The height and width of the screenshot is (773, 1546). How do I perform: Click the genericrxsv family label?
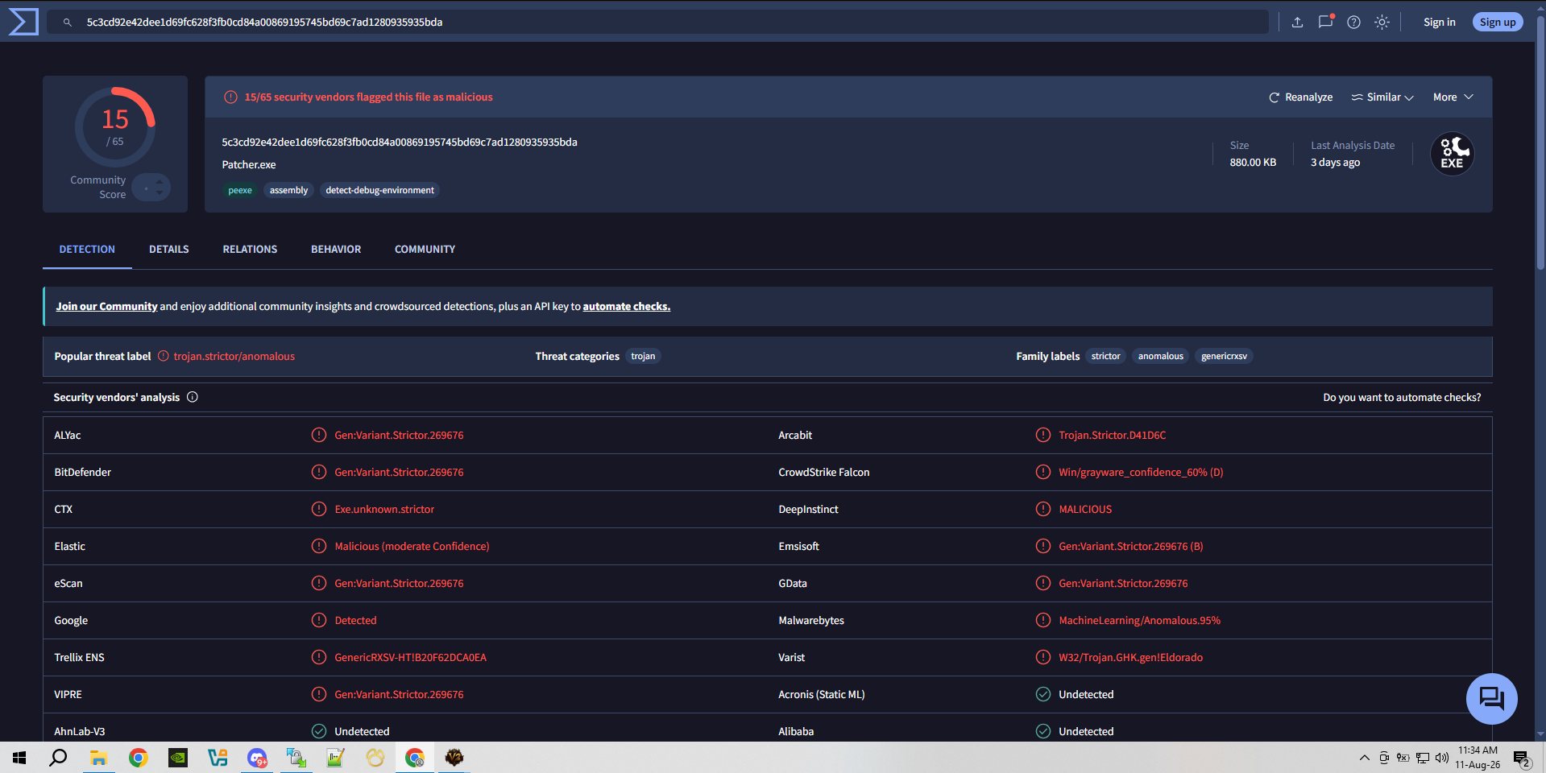point(1224,357)
